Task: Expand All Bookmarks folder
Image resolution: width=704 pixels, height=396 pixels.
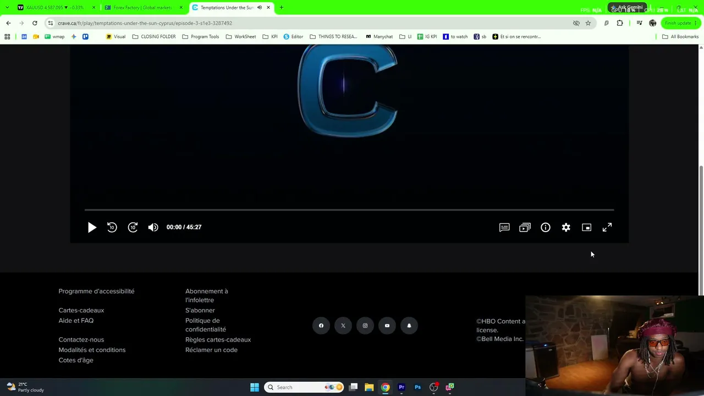Action: click(x=680, y=37)
